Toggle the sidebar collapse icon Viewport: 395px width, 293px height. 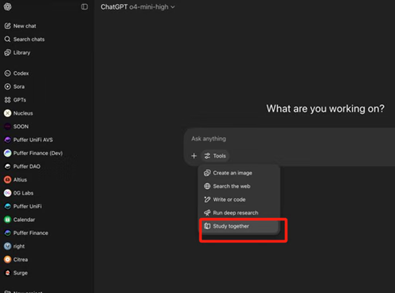point(84,6)
